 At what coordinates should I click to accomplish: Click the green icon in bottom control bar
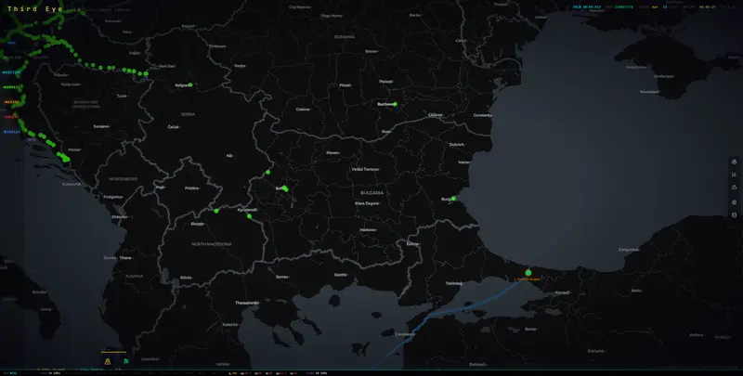(126, 361)
